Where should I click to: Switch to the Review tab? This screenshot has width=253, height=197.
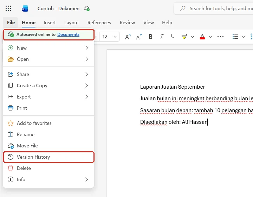point(127,23)
